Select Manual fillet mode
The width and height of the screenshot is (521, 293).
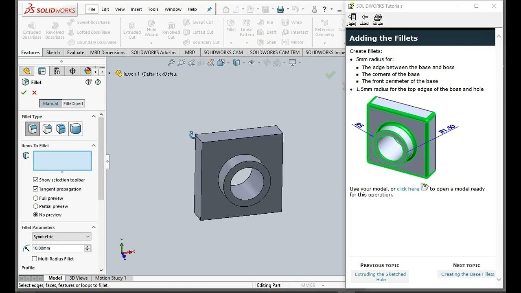pos(50,103)
